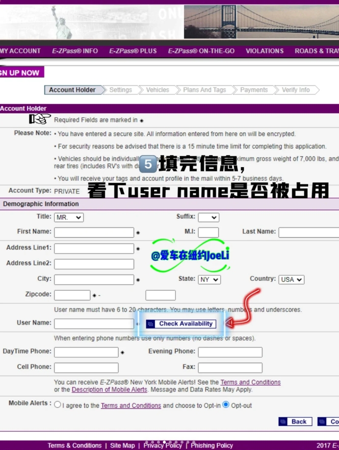The height and width of the screenshot is (450, 339).
Task: Click the SIGN UP NOW heading tab
Action: point(22,73)
